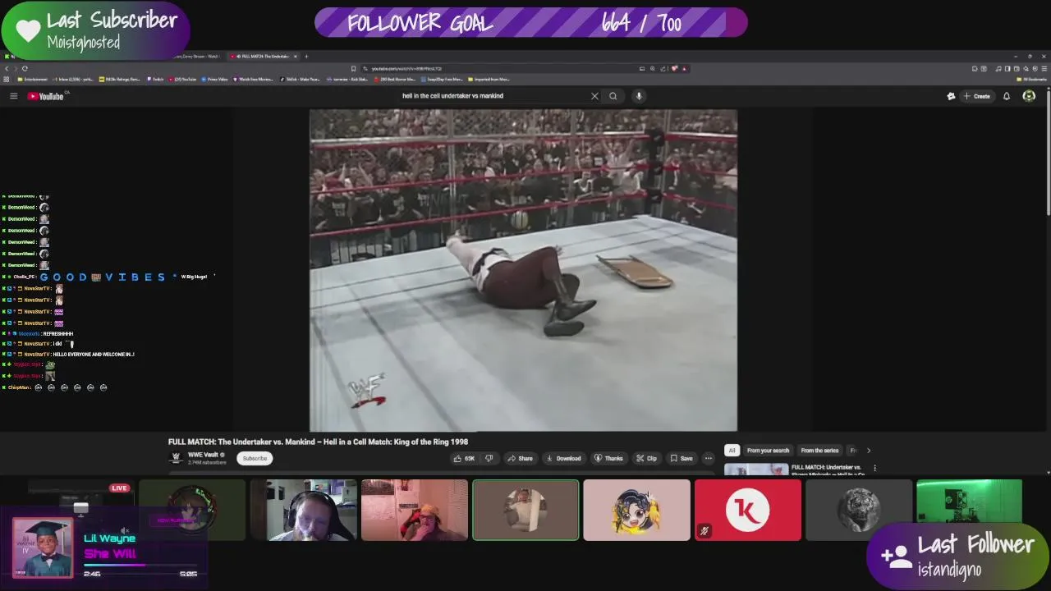
Task: Select the All suggestions chip
Action: pyautogui.click(x=732, y=450)
